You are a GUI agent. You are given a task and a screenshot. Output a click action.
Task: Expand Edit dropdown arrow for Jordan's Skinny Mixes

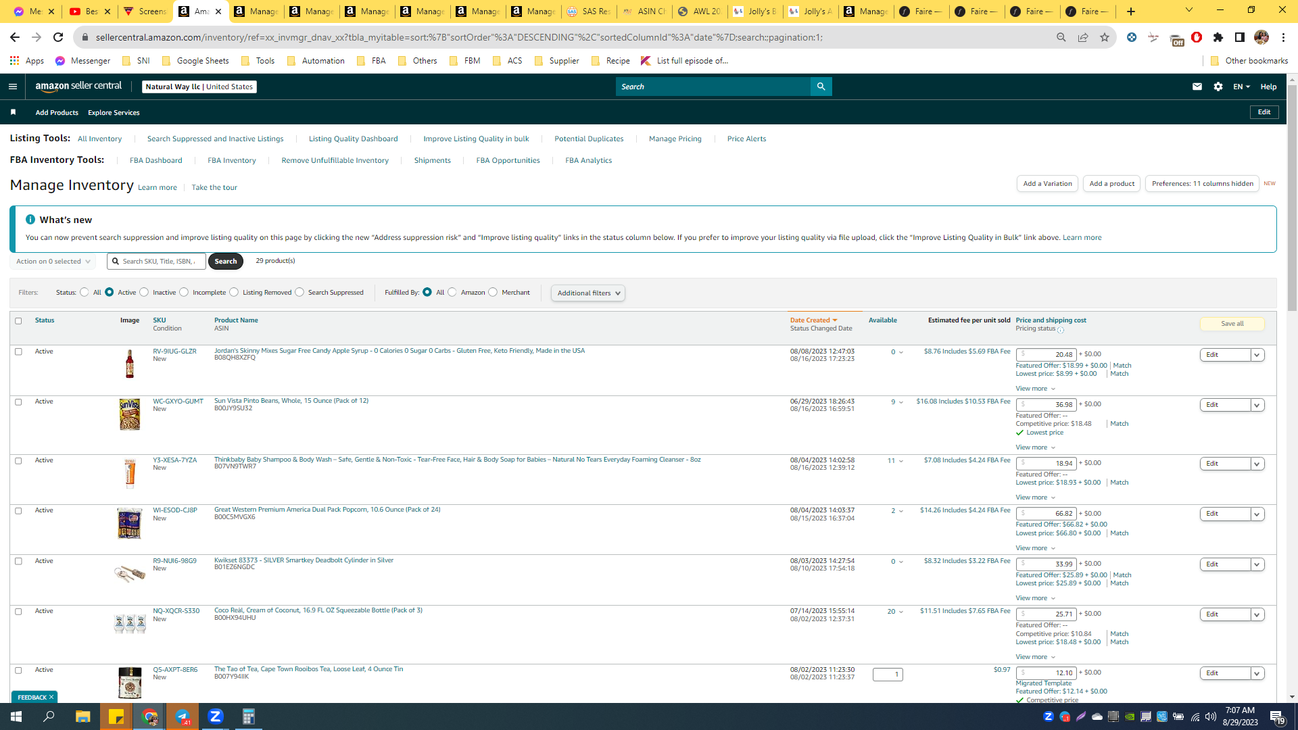click(x=1257, y=355)
